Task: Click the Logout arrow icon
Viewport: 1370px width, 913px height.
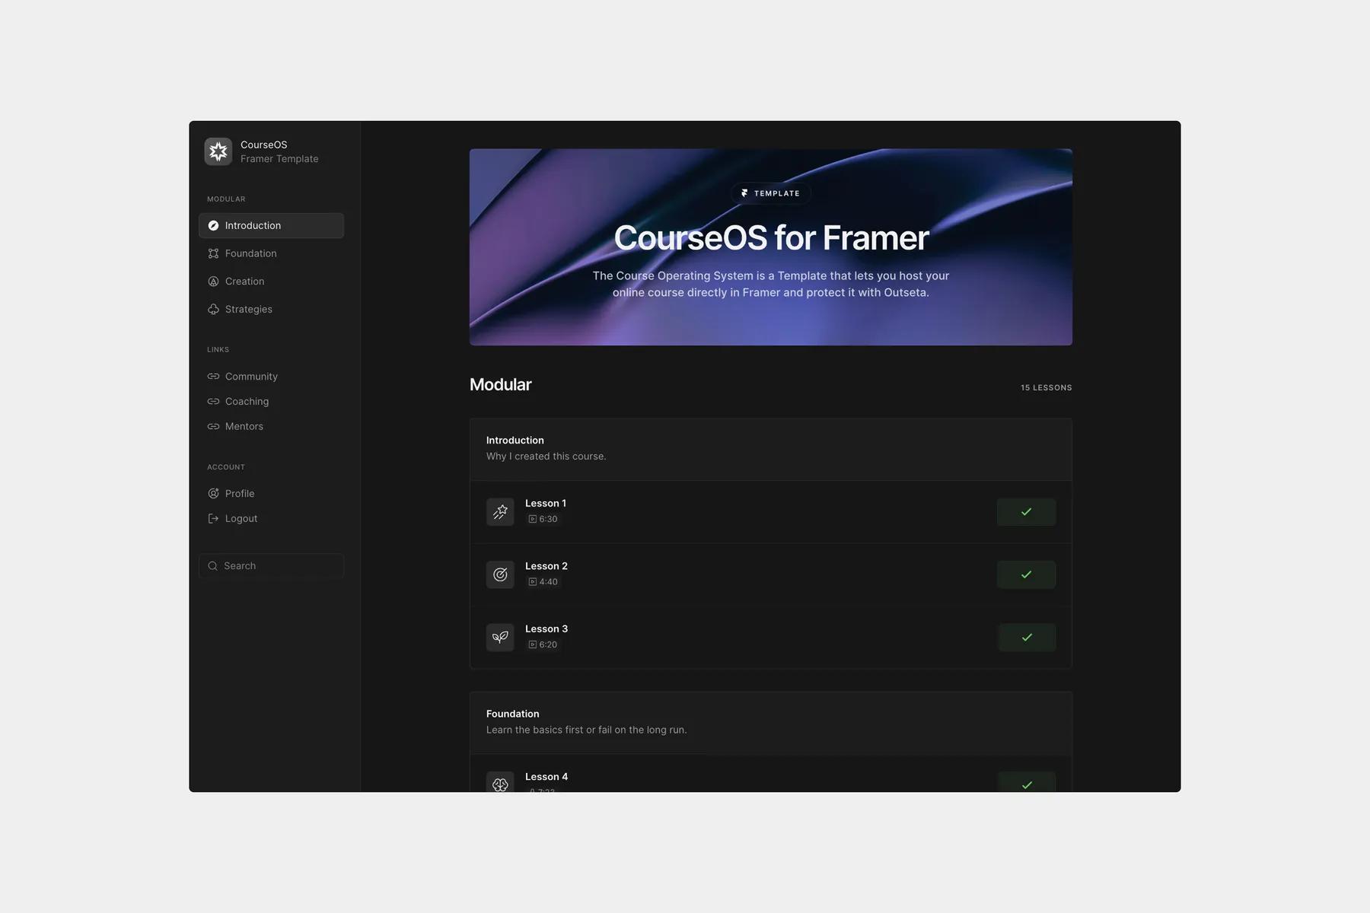Action: 213,519
